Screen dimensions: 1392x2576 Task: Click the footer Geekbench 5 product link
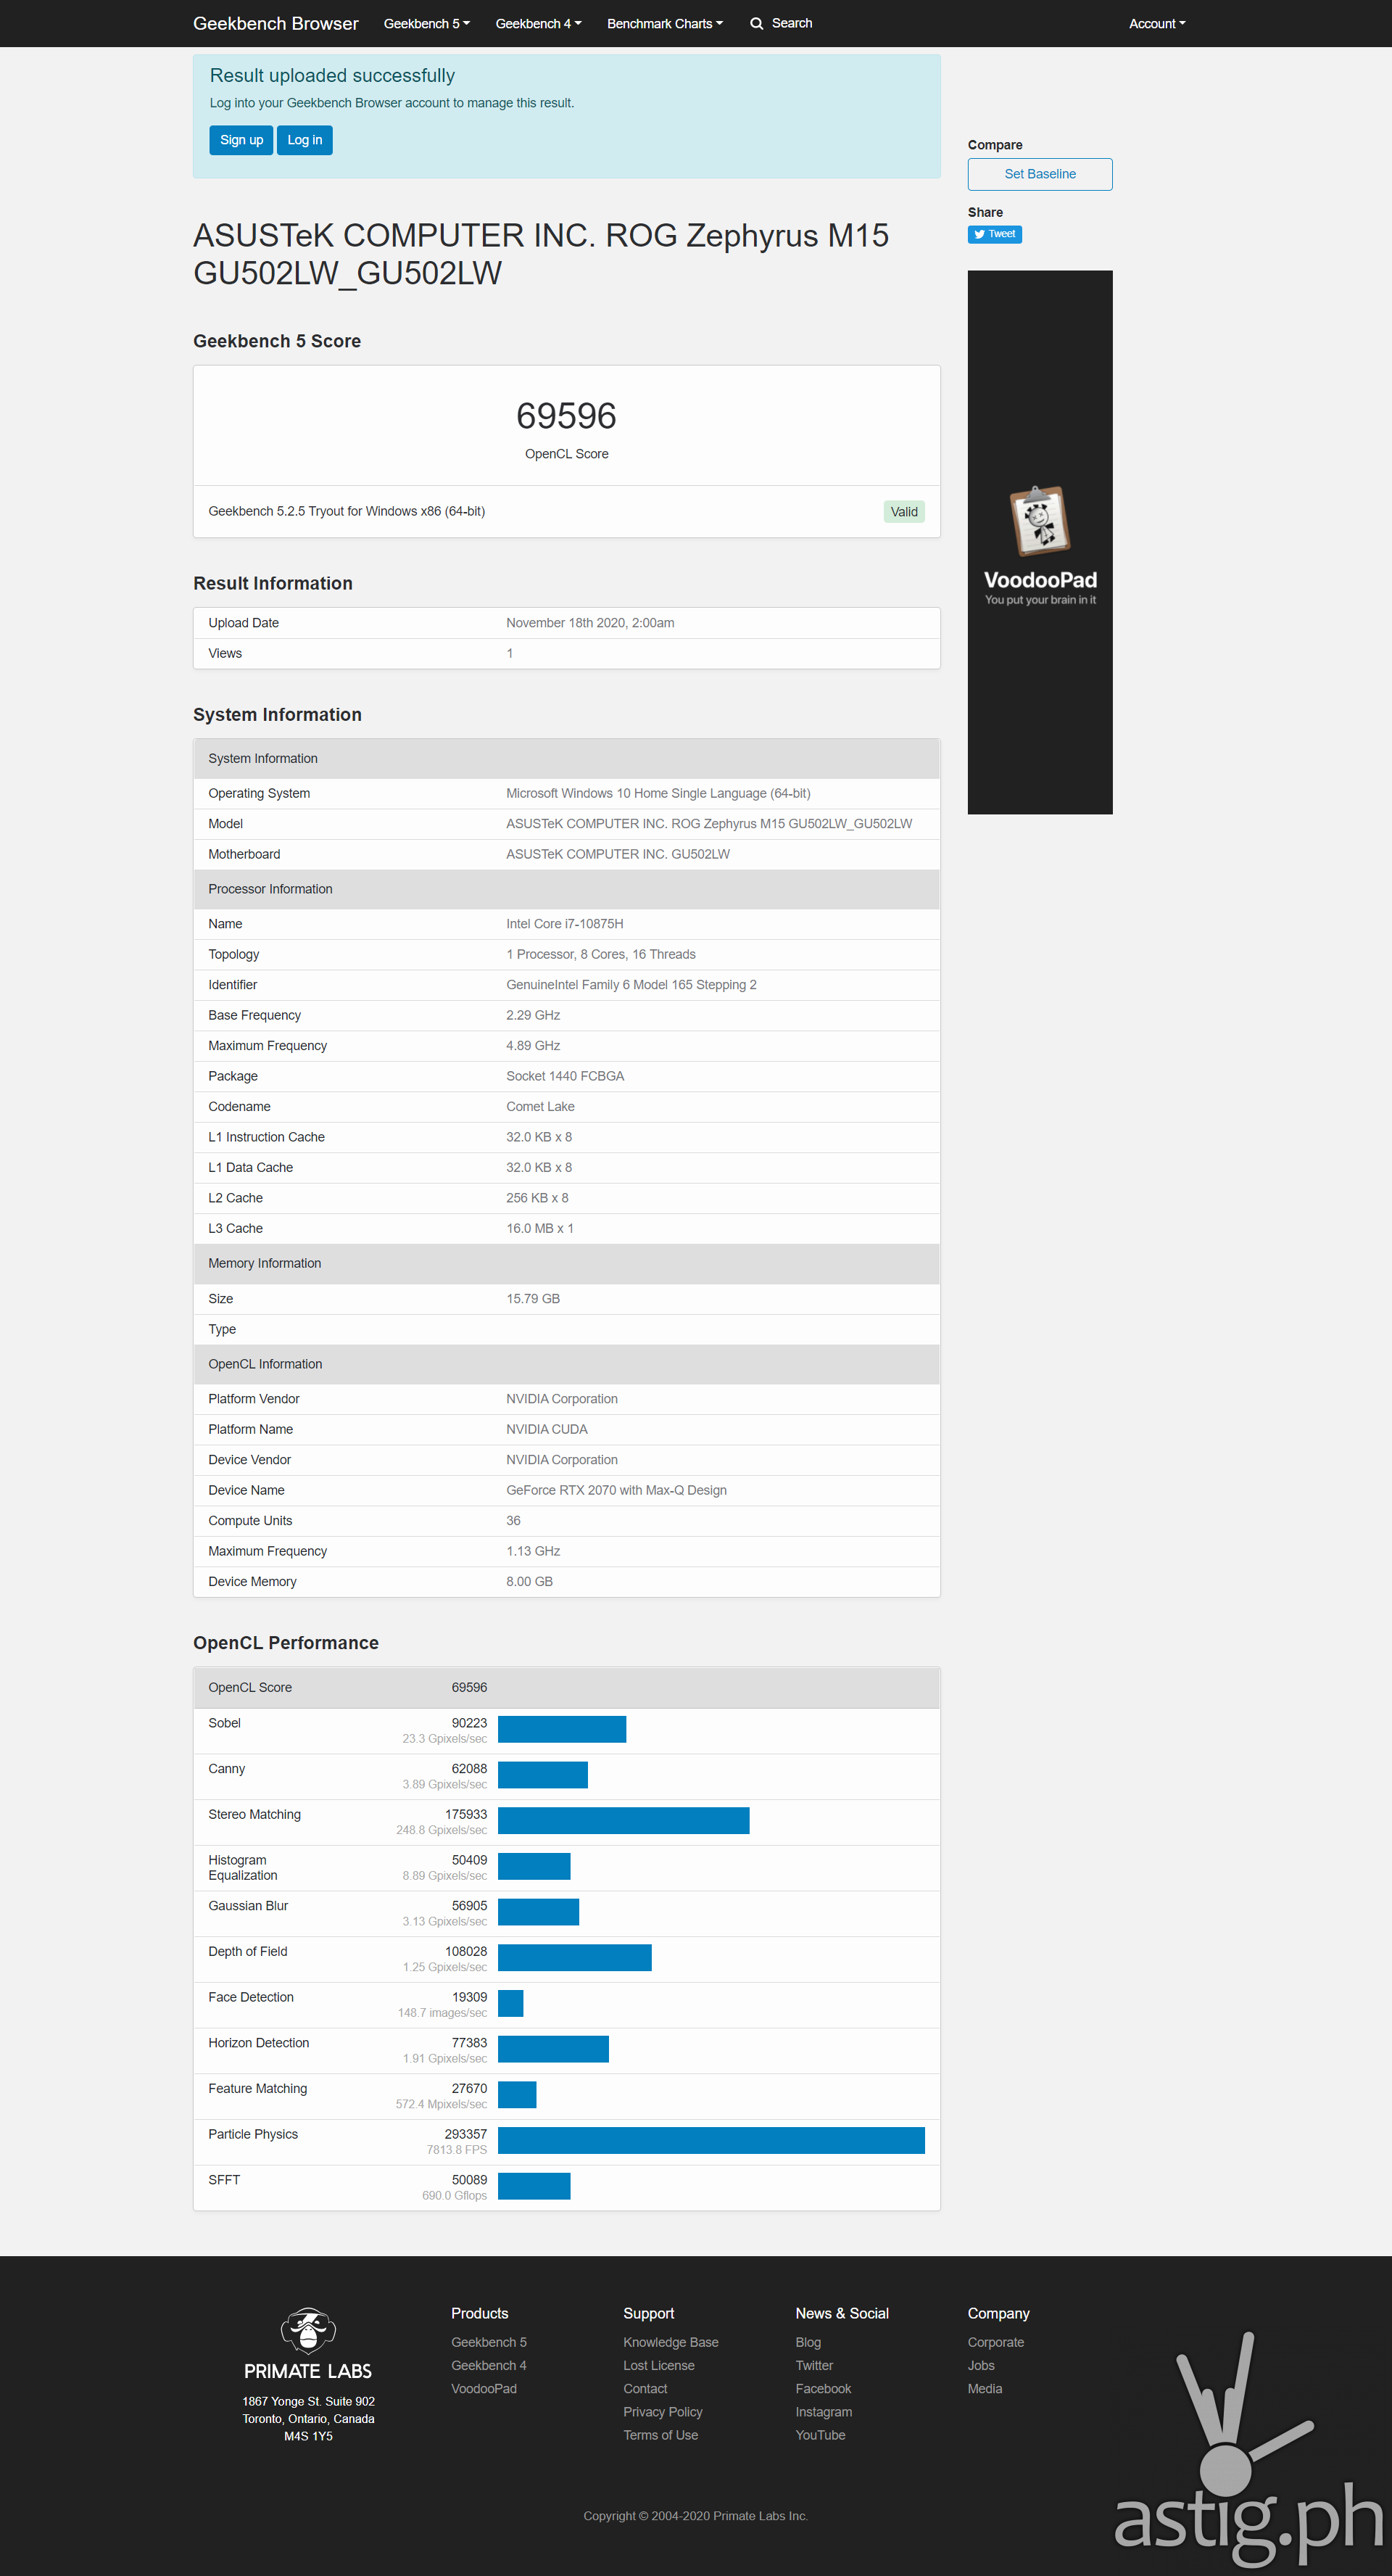[x=488, y=2342]
